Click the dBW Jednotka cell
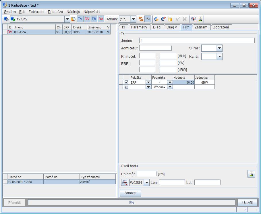 pyautogui.click(x=204, y=82)
